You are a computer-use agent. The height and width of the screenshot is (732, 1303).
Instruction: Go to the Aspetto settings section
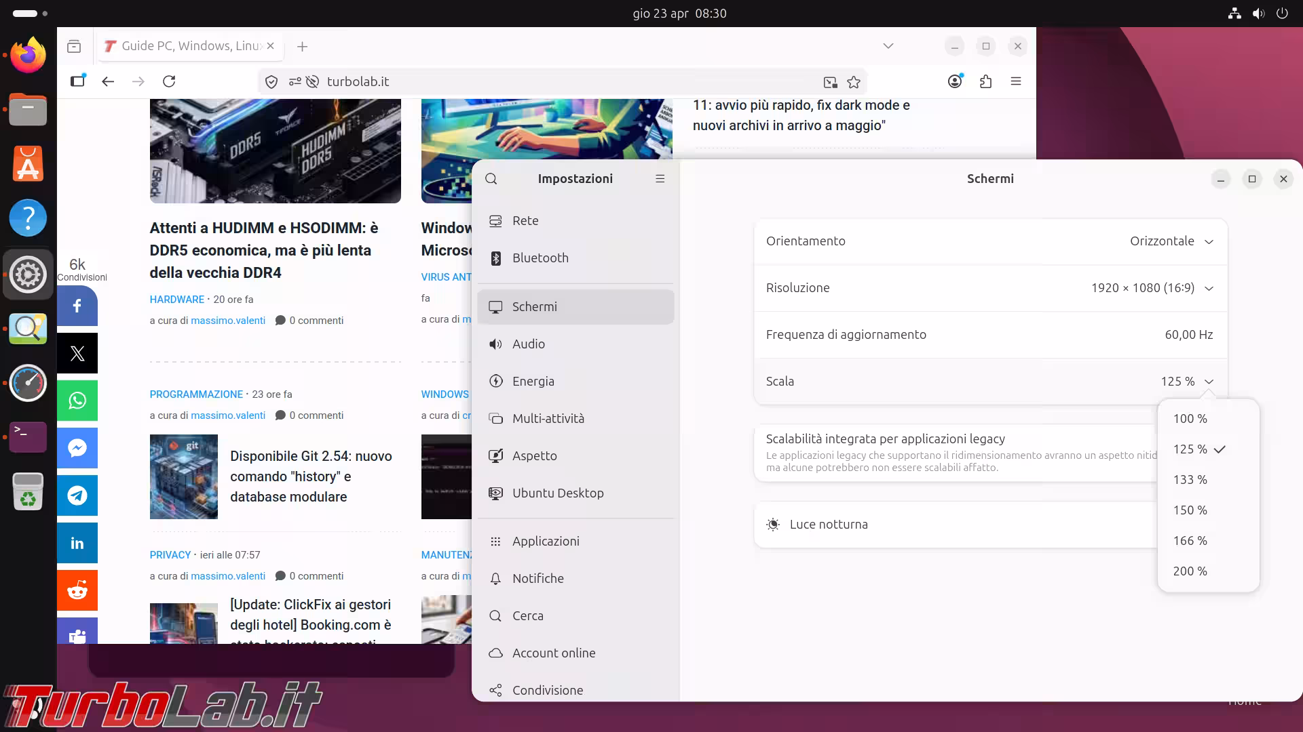tap(534, 456)
